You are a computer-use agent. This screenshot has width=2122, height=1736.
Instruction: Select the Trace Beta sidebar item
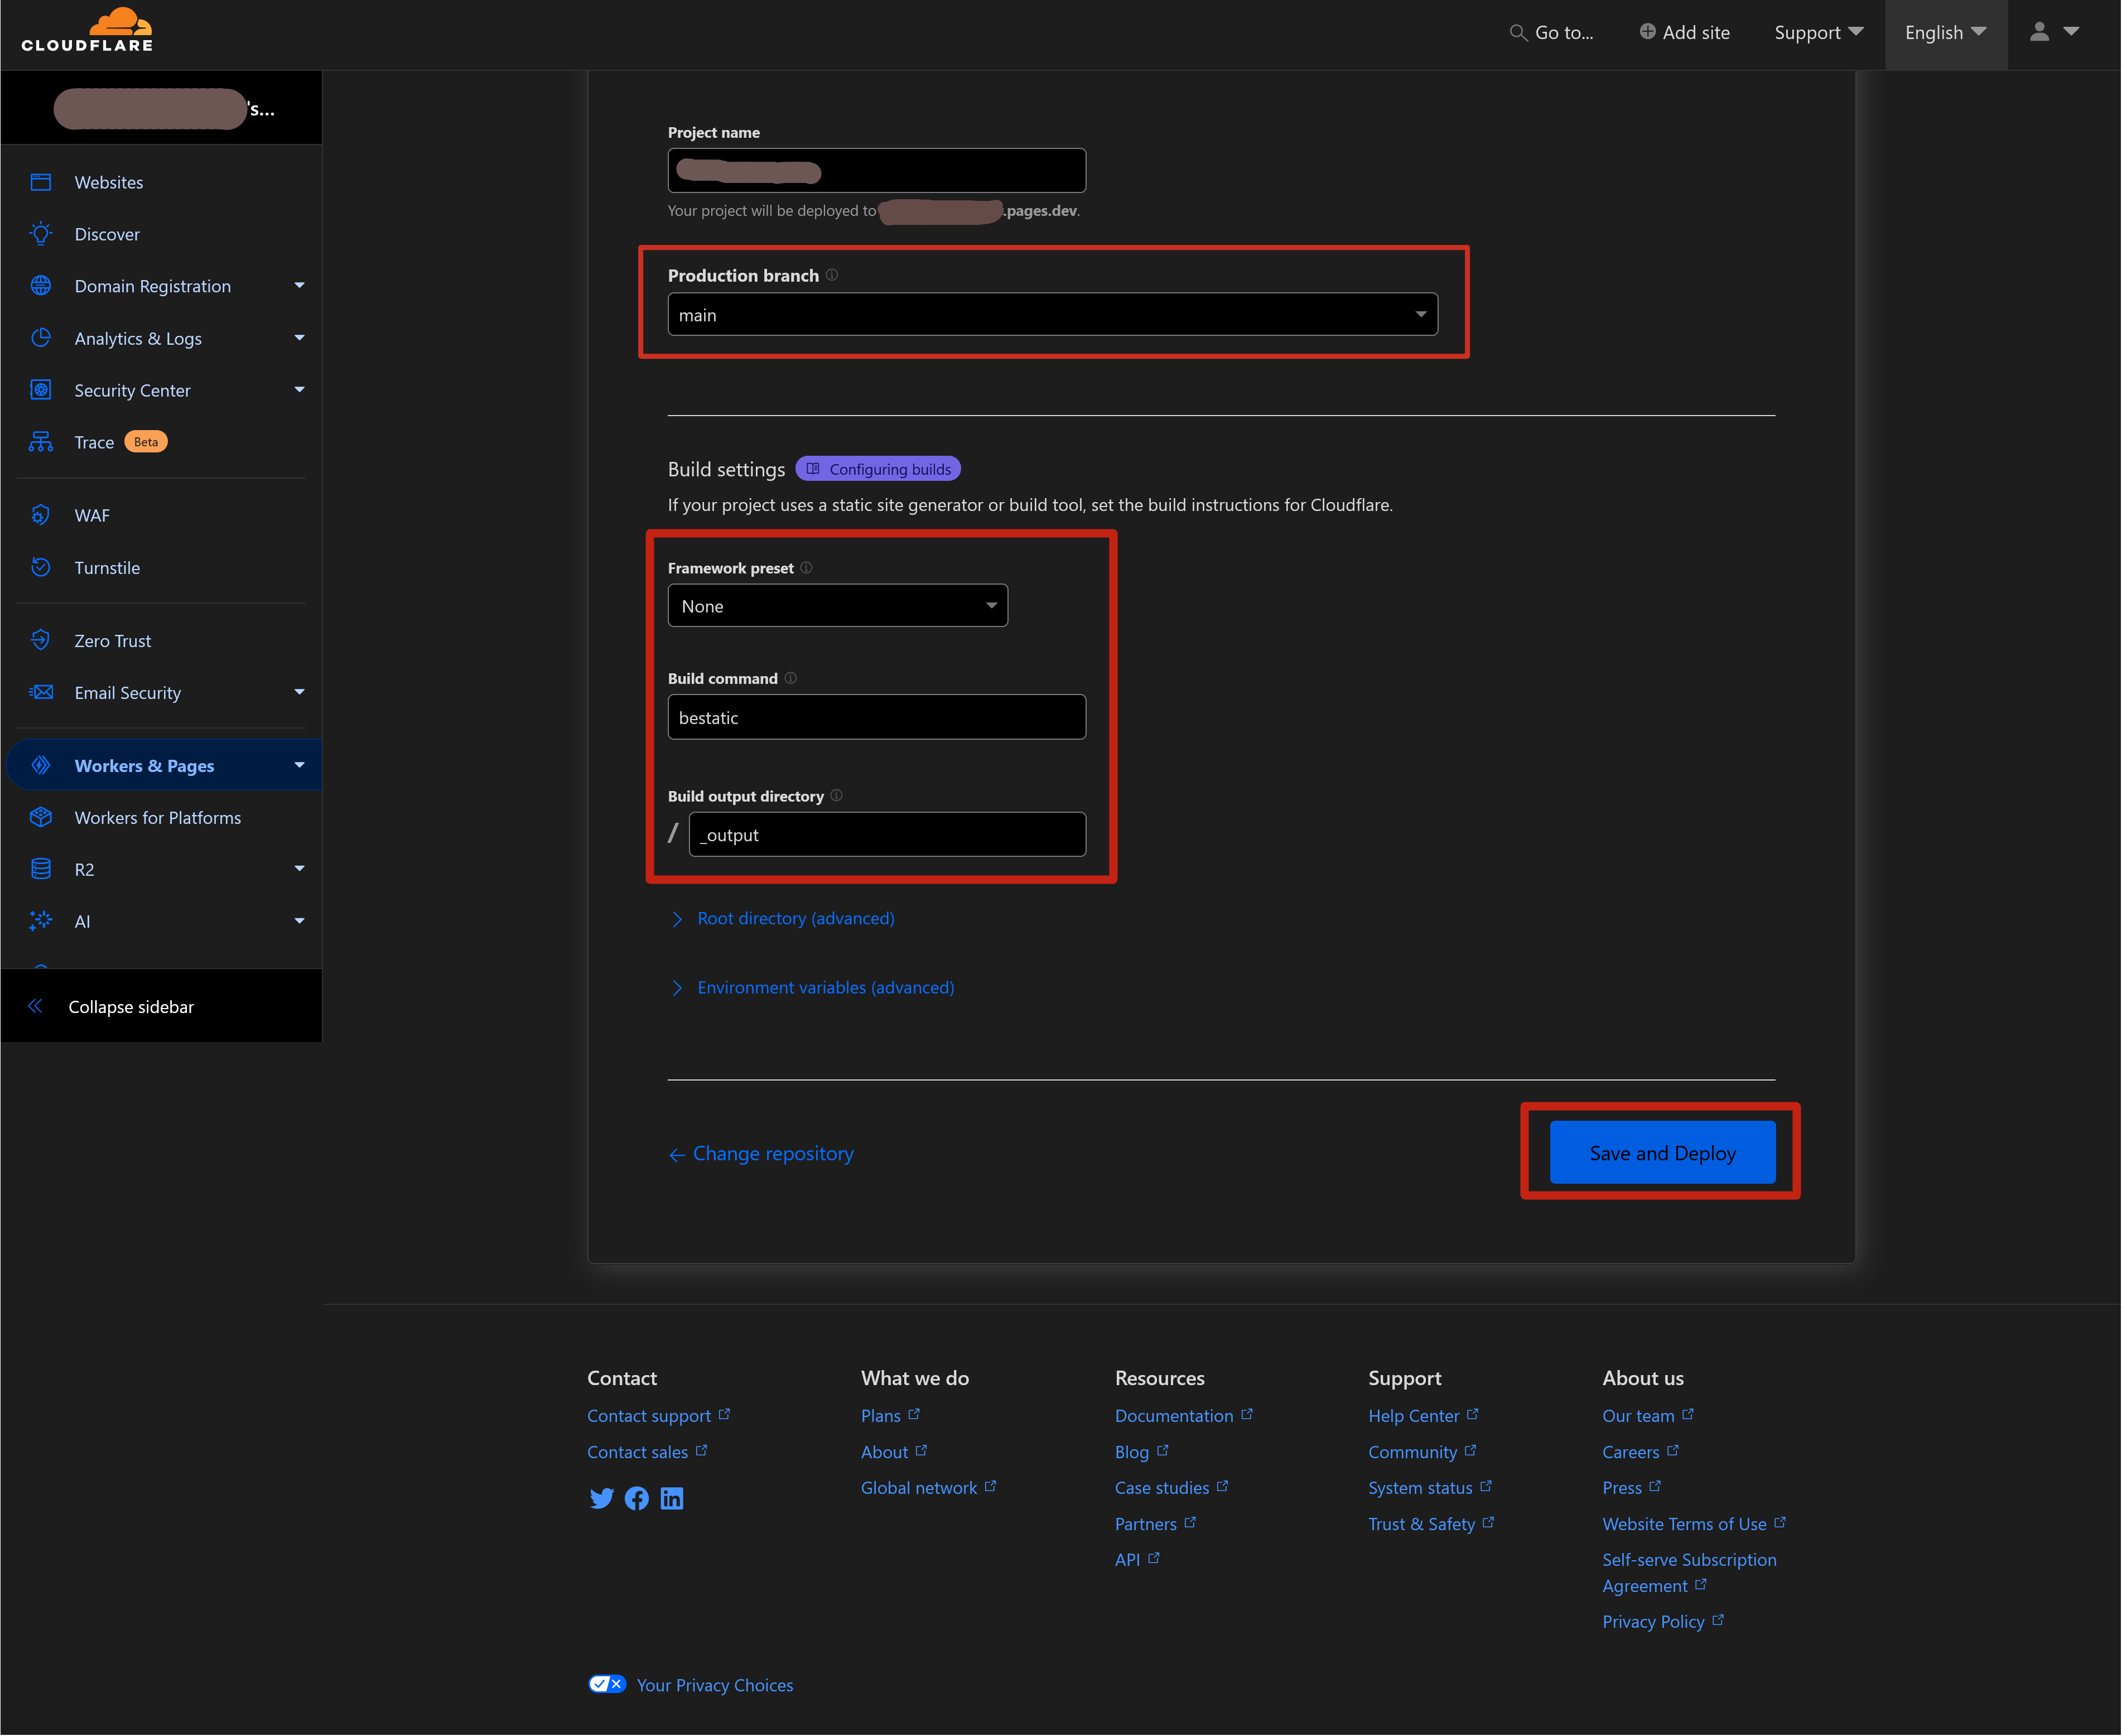coord(94,441)
